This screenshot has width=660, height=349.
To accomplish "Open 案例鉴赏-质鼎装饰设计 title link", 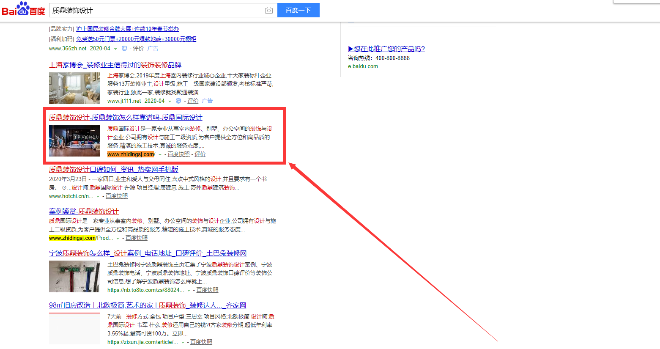I will point(84,211).
